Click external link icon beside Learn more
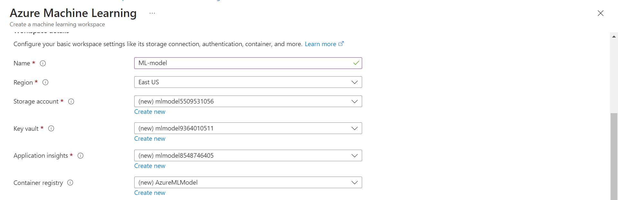 [341, 44]
